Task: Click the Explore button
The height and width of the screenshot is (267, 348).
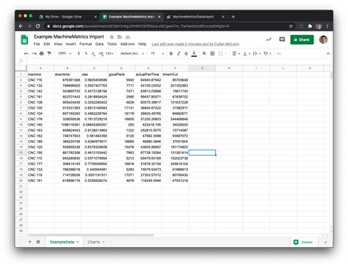Action: (303, 242)
